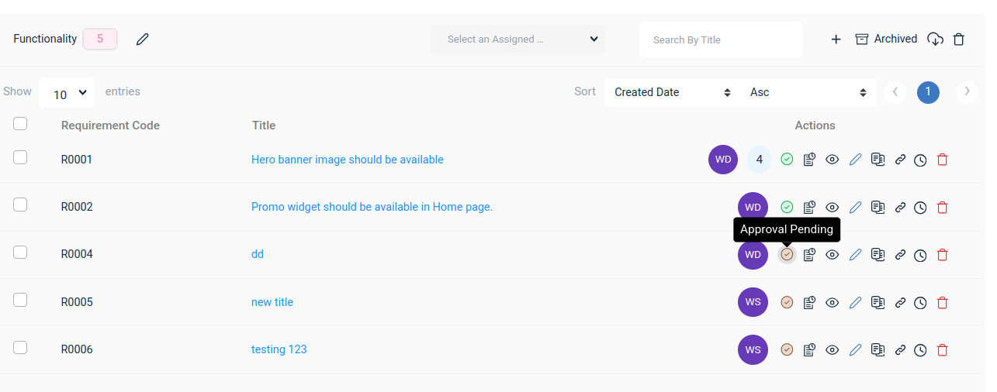
Task: Go to the next page arrow
Action: (967, 92)
